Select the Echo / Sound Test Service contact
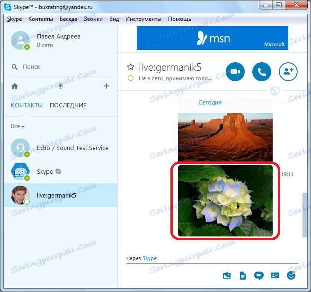 [x=61, y=148]
